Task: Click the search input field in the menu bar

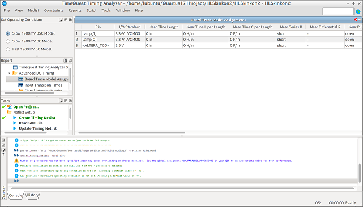Action: 338,11
